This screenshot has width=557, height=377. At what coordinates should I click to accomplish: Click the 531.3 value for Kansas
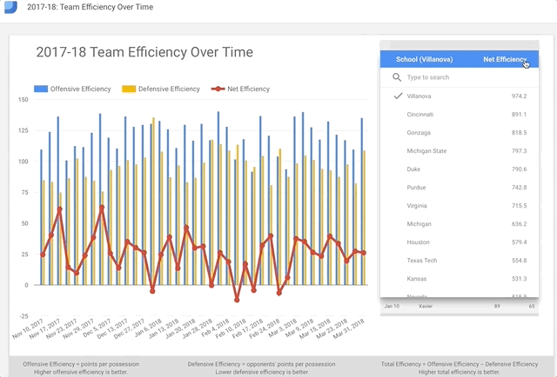pyautogui.click(x=519, y=279)
